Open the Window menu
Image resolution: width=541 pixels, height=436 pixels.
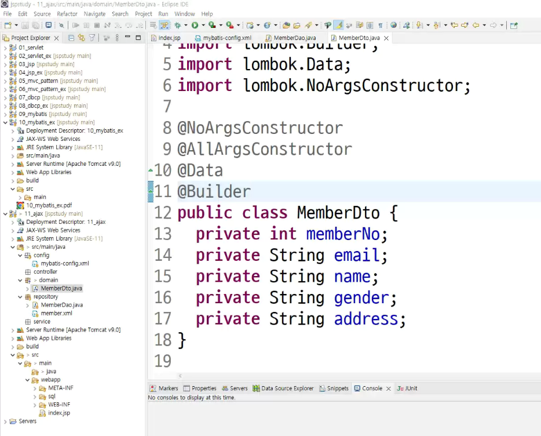185,14
